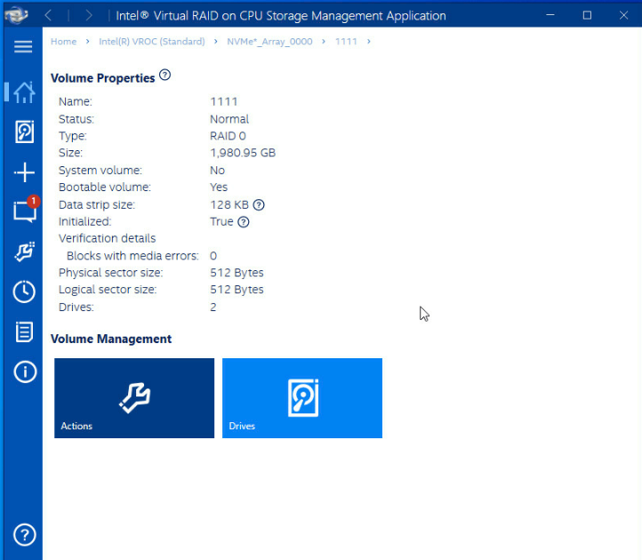Image resolution: width=642 pixels, height=560 pixels.
Task: Open the help question mark in sidebar
Action: (25, 534)
